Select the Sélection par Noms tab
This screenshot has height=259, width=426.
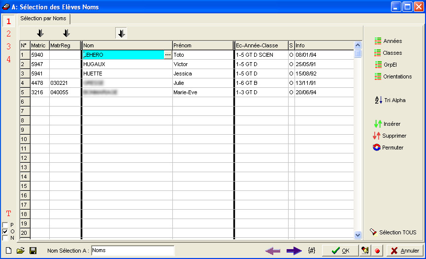point(44,18)
